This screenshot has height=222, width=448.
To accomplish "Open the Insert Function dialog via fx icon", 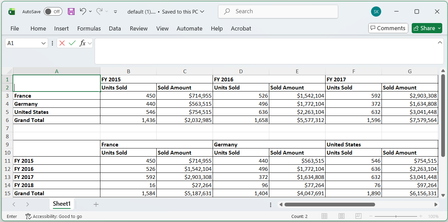I will (82, 43).
